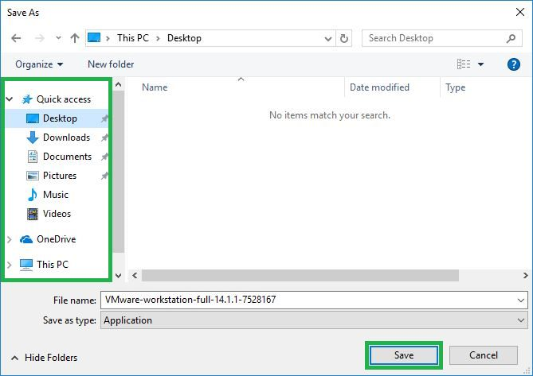Click the computer icon in address bar

[94, 37]
